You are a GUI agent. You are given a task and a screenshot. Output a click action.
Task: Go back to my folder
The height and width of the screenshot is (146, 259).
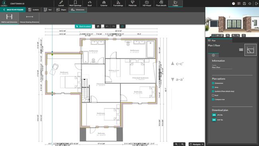13,10
